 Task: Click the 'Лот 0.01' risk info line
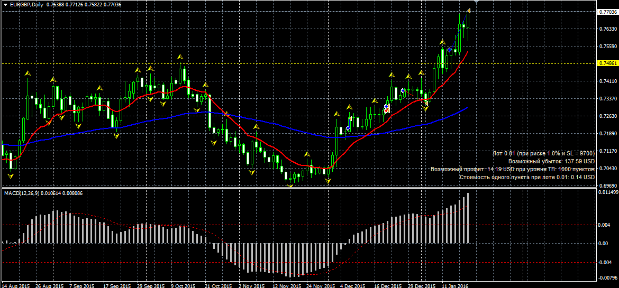click(x=544, y=153)
